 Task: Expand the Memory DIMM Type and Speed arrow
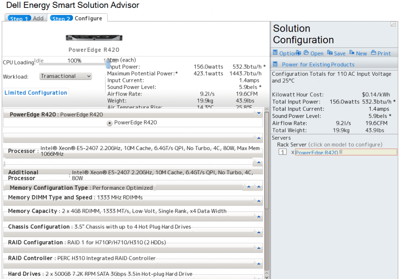click(259, 201)
